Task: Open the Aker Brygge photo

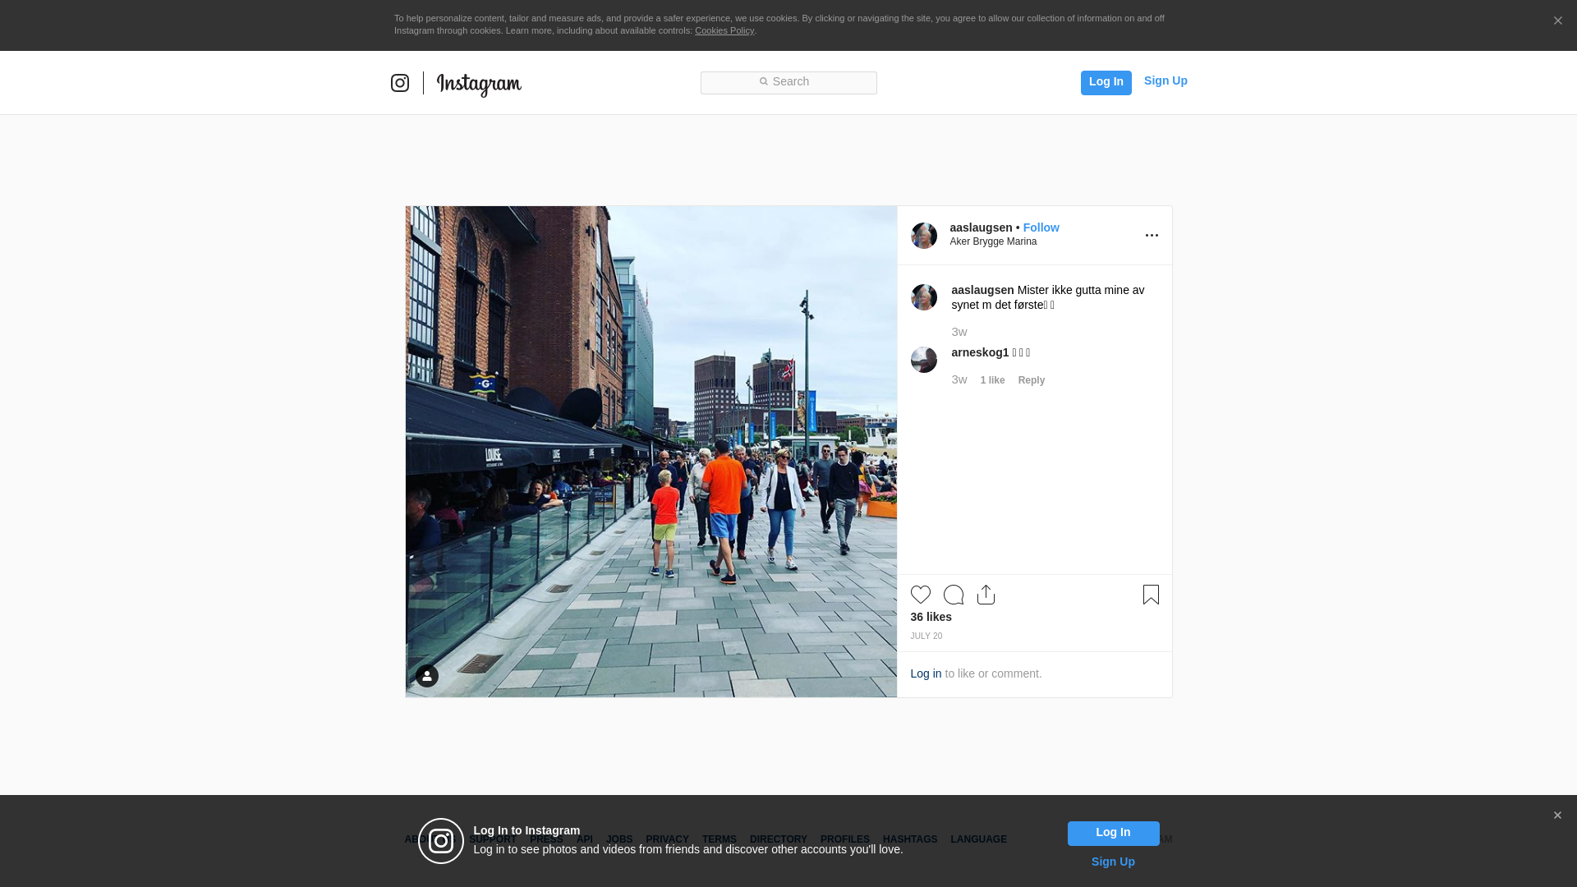Action: pos(651,452)
